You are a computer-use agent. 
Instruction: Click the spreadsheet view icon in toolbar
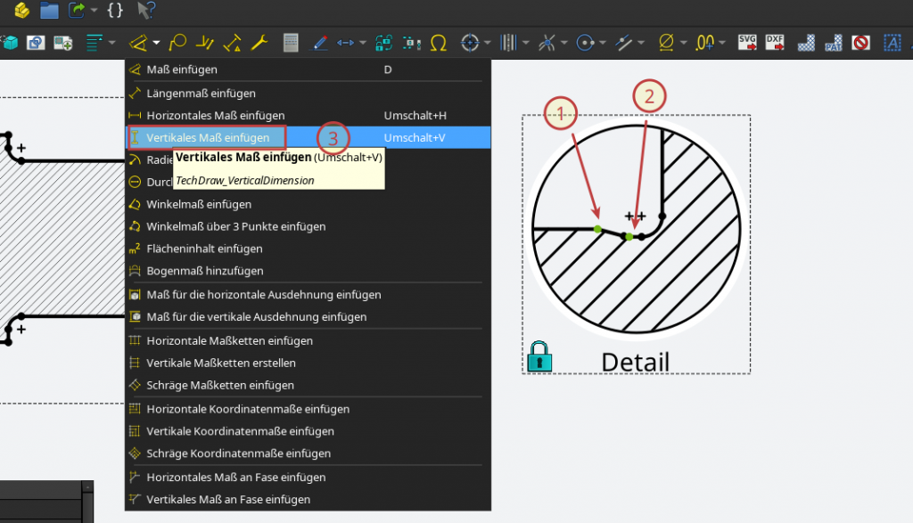(x=290, y=42)
